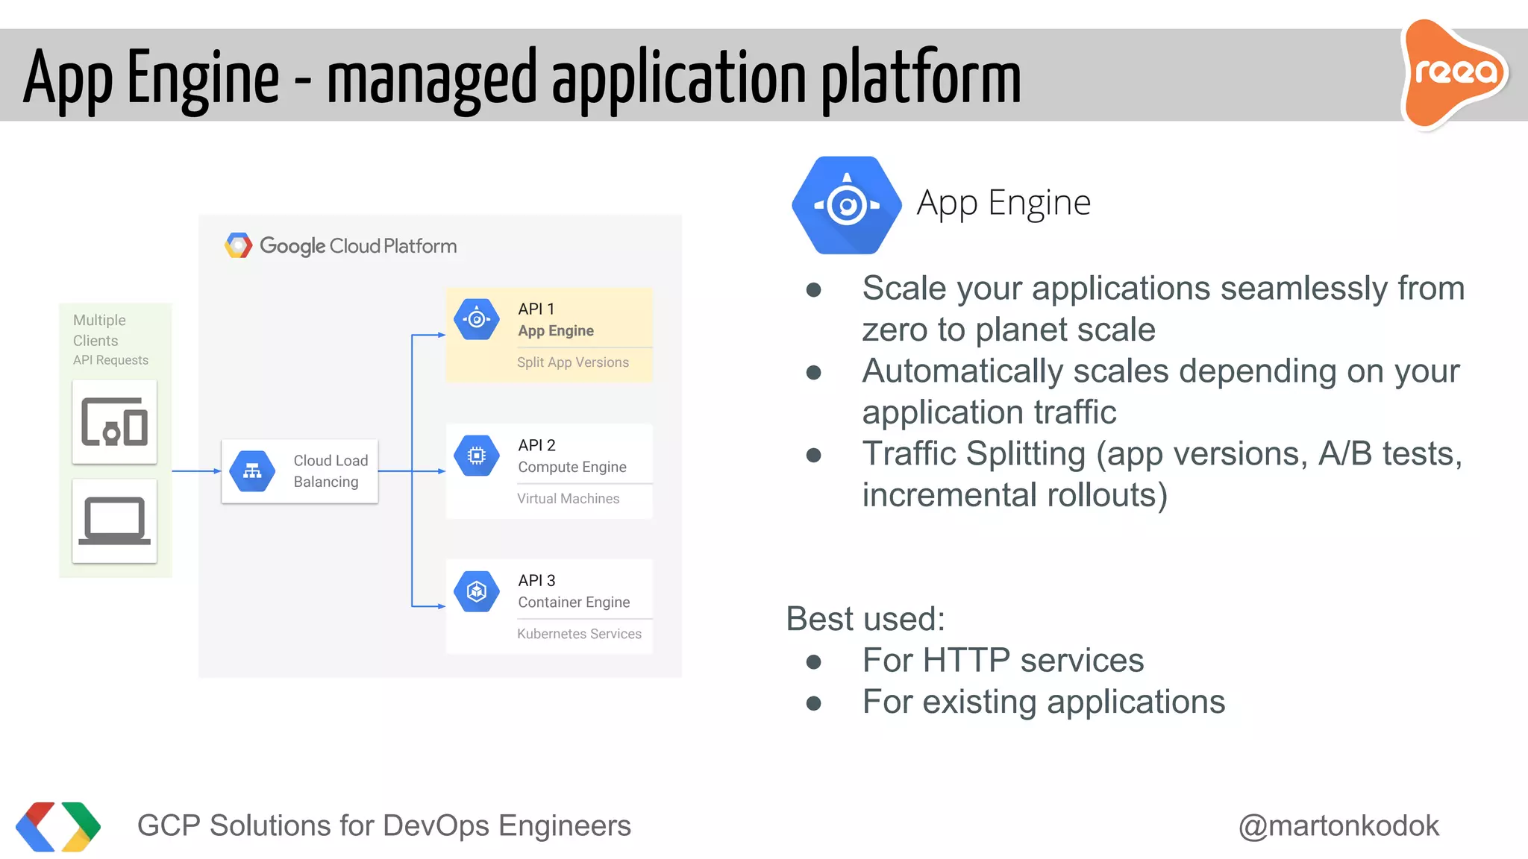
Task: Click the API 1 App Engine icon
Action: (477, 319)
